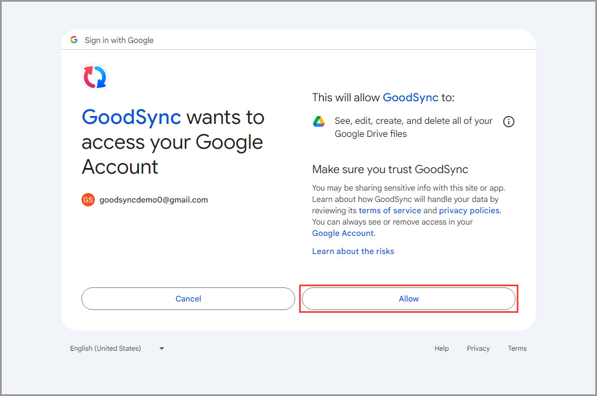This screenshot has height=396, width=597.
Task: Open the language selector dropdown arrow
Action: (161, 348)
